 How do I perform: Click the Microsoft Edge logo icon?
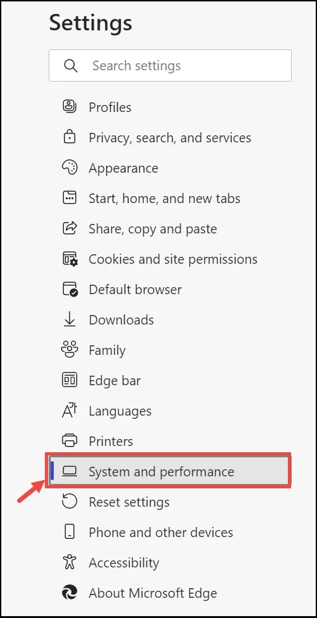click(x=70, y=592)
